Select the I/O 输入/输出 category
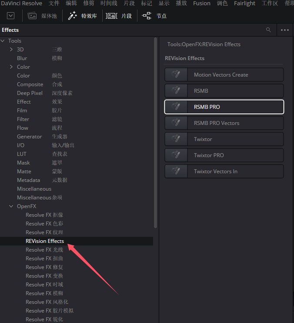The width and height of the screenshot is (294, 323). (46, 145)
